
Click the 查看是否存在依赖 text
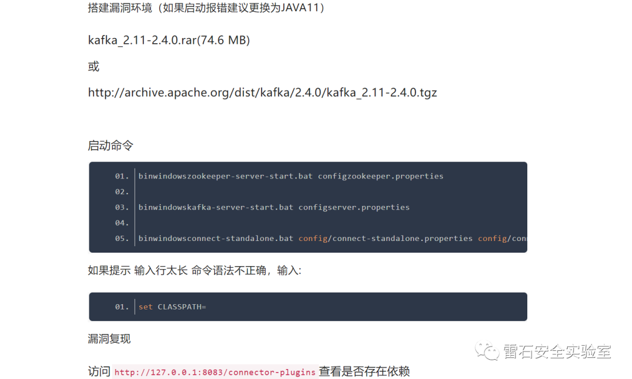[x=364, y=371]
